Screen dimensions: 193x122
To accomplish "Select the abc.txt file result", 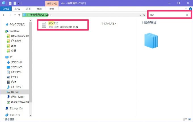I will (x=63, y=25).
